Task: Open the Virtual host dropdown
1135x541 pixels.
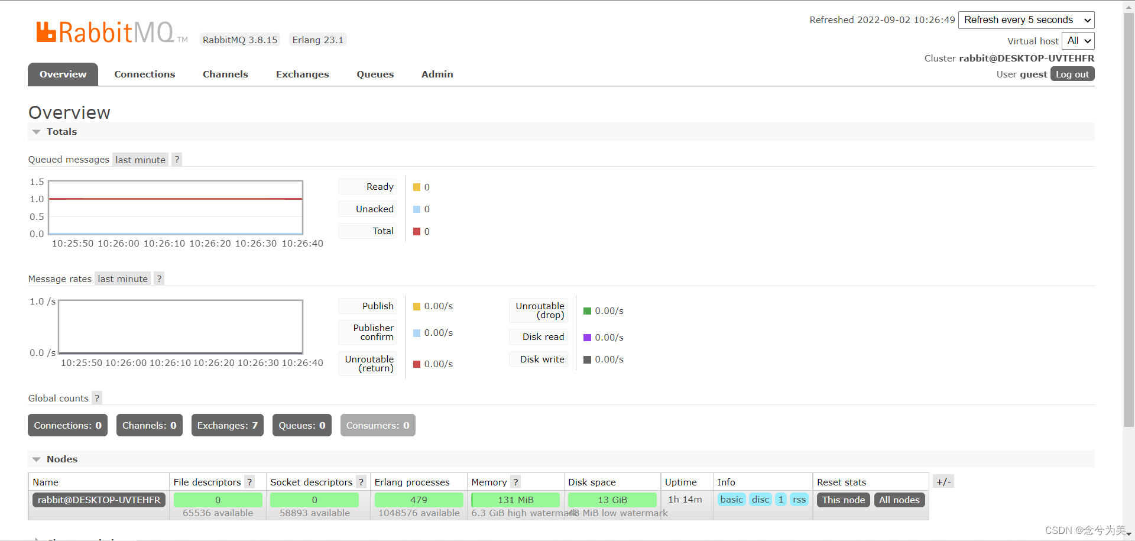Action: click(1078, 41)
